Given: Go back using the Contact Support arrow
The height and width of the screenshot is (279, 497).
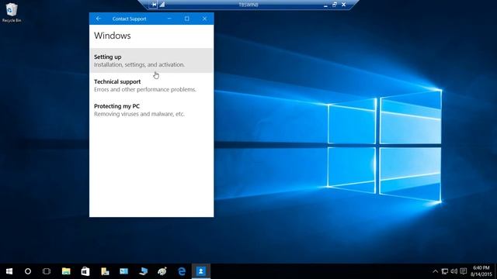Looking at the screenshot, I should (x=99, y=19).
